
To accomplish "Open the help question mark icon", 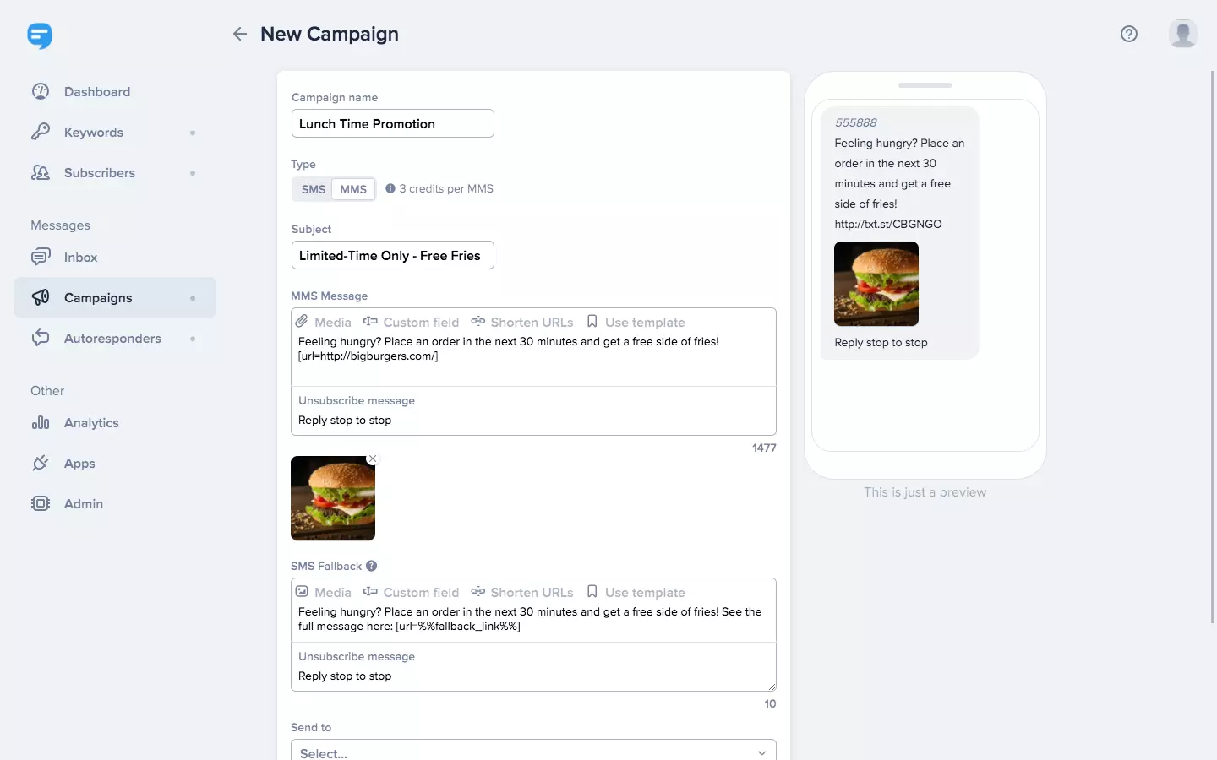I will click(1129, 34).
